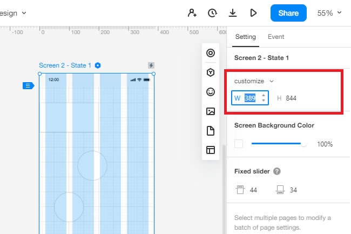Click the 100% opacity value
The image size is (351, 234).
tap(325, 144)
